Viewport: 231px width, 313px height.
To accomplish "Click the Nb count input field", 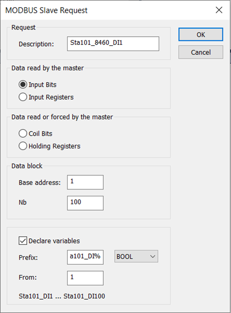I will tap(85, 203).
